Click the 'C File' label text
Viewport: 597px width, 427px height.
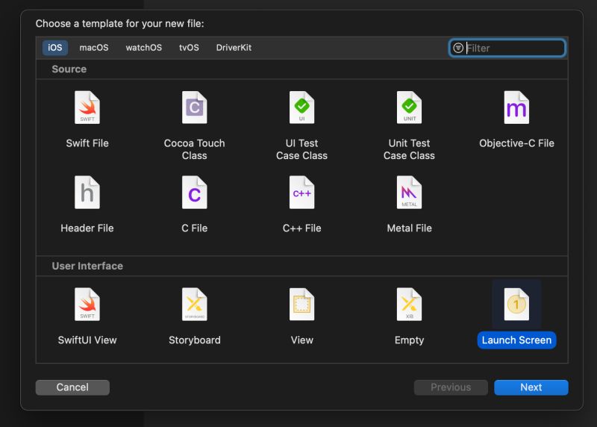click(x=195, y=228)
